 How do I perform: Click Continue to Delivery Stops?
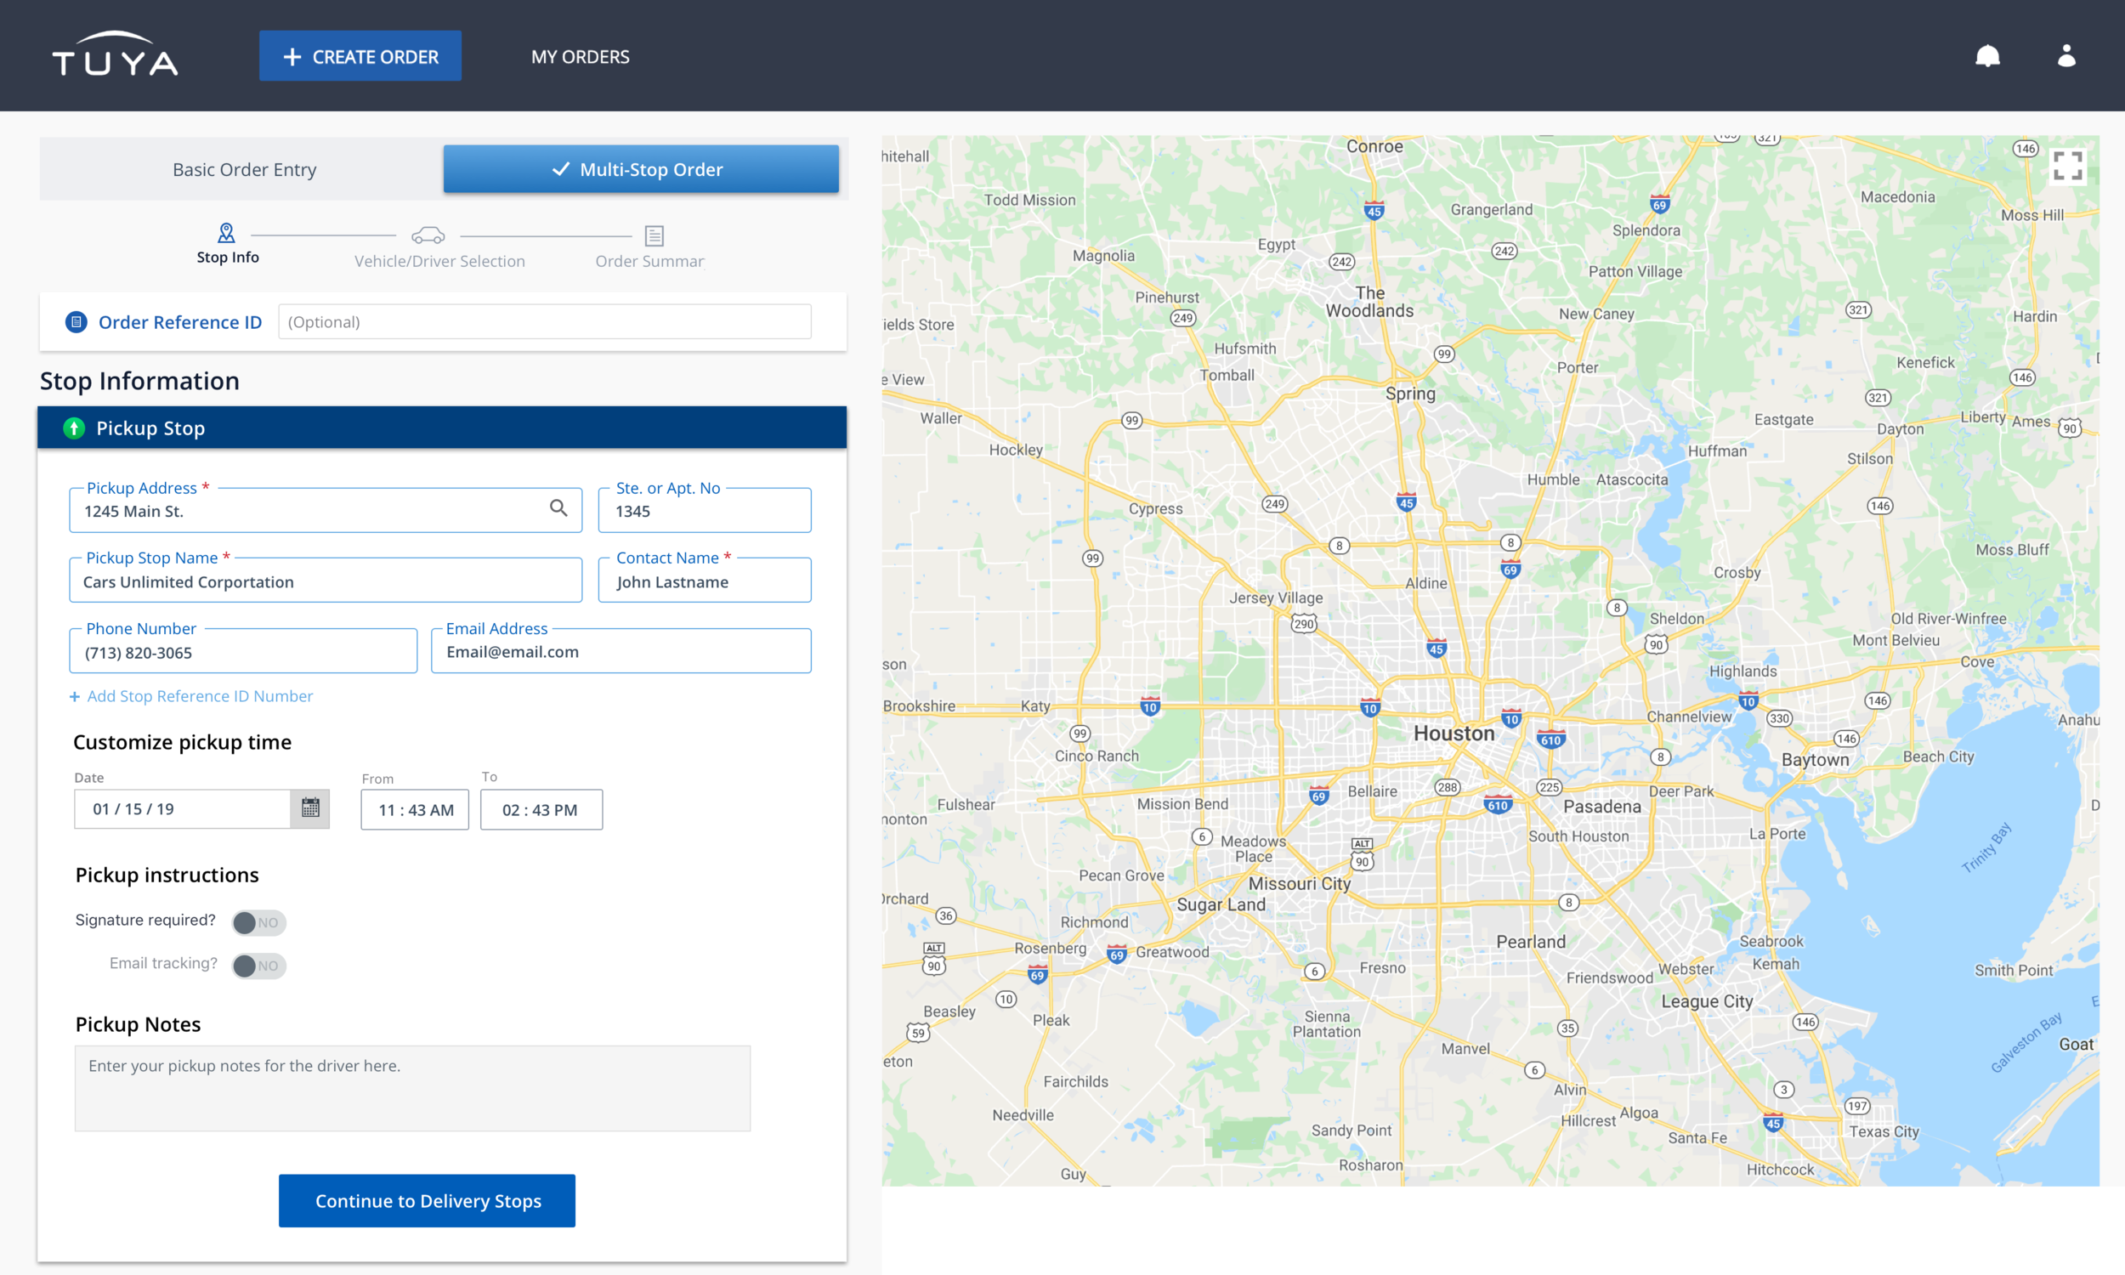pos(427,1201)
